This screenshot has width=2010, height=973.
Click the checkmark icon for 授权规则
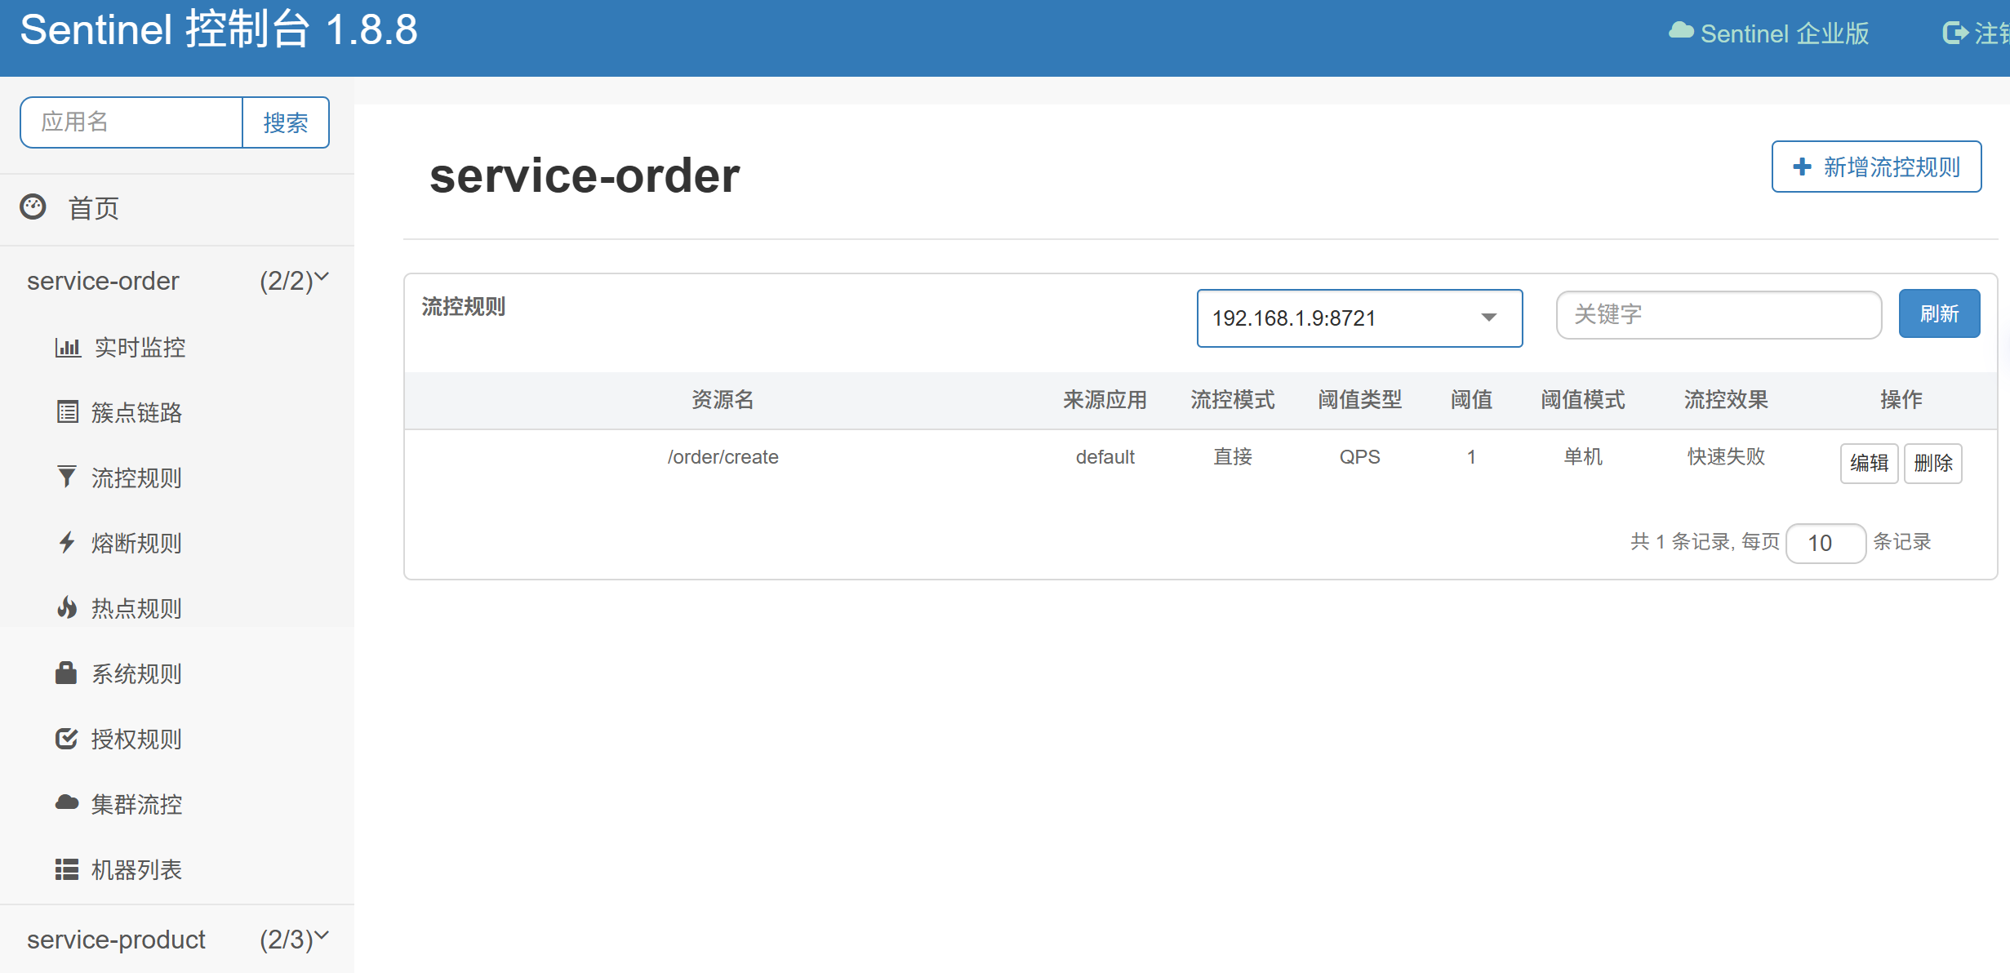tap(66, 739)
